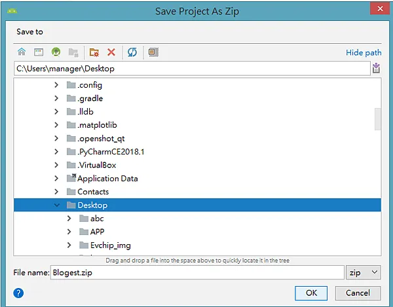
Task: Go to the project directory icon
Action: pos(56,52)
